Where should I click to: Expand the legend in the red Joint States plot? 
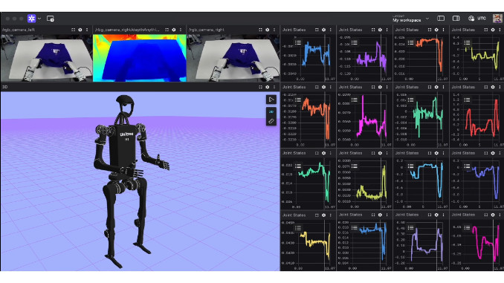[467, 100]
